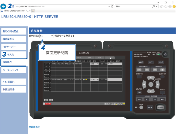
Task: Open the browser home page icon
Action: click(x=162, y=7)
